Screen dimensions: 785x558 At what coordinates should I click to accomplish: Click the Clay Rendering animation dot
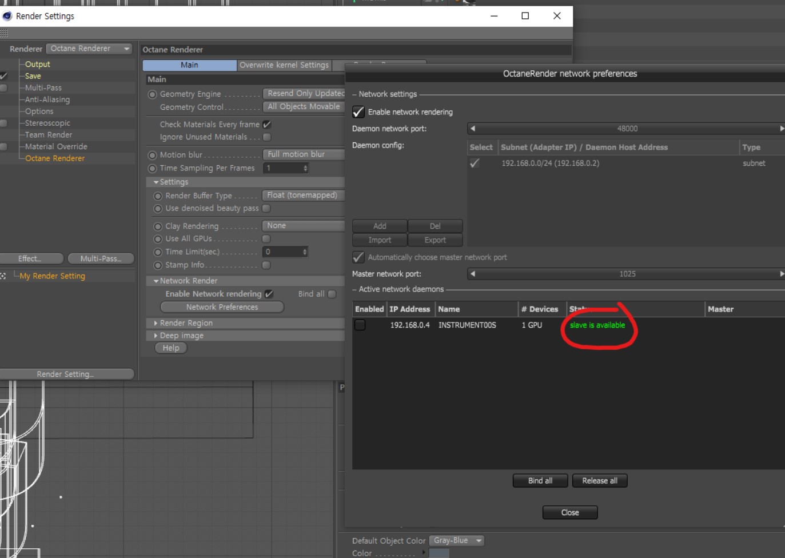click(x=158, y=226)
